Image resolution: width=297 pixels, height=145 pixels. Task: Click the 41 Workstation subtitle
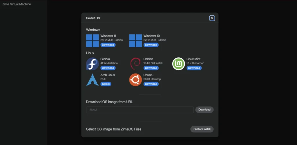[x=109, y=63]
